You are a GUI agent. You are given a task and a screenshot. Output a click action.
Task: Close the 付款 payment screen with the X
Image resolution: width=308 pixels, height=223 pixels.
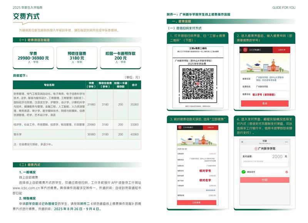(x=242, y=142)
